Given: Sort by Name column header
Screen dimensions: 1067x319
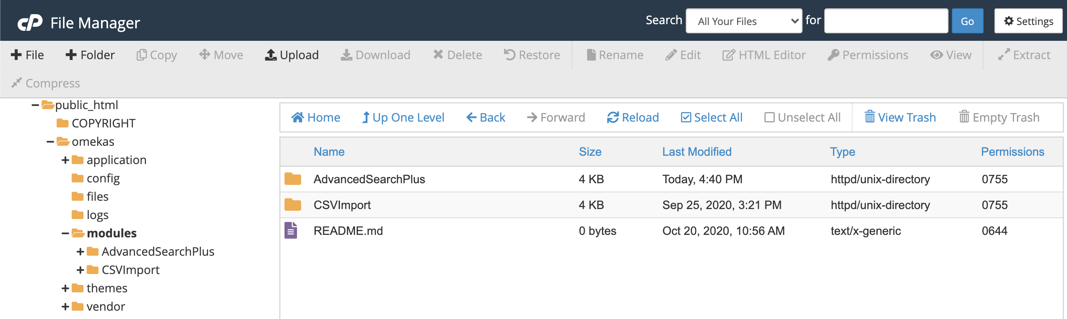Looking at the screenshot, I should point(329,152).
